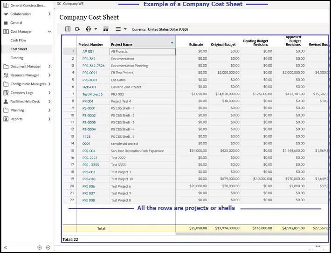The height and width of the screenshot is (253, 331).
Task: Click the Collaboration handshake icon
Action: 6,14
